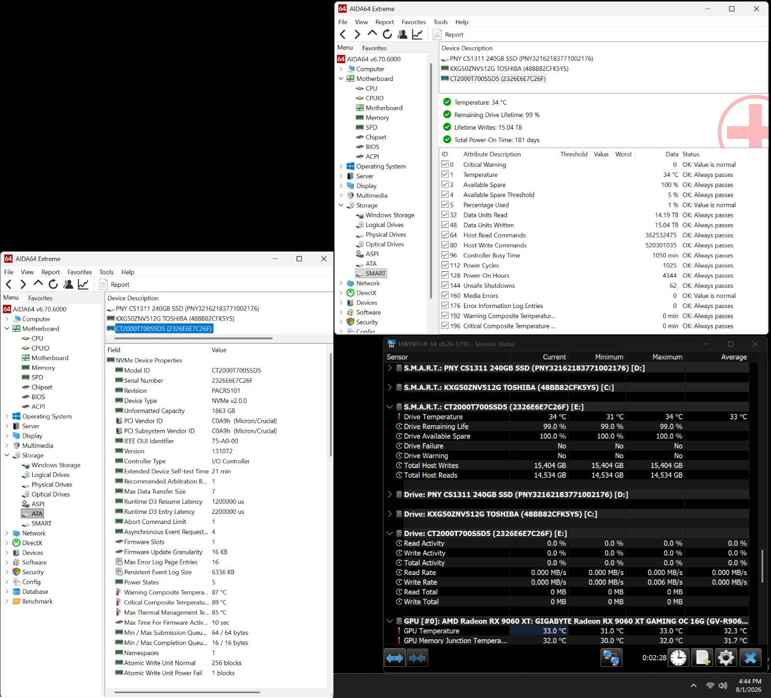
Task: Click Wi-Fi icon in system tray
Action: (710, 685)
